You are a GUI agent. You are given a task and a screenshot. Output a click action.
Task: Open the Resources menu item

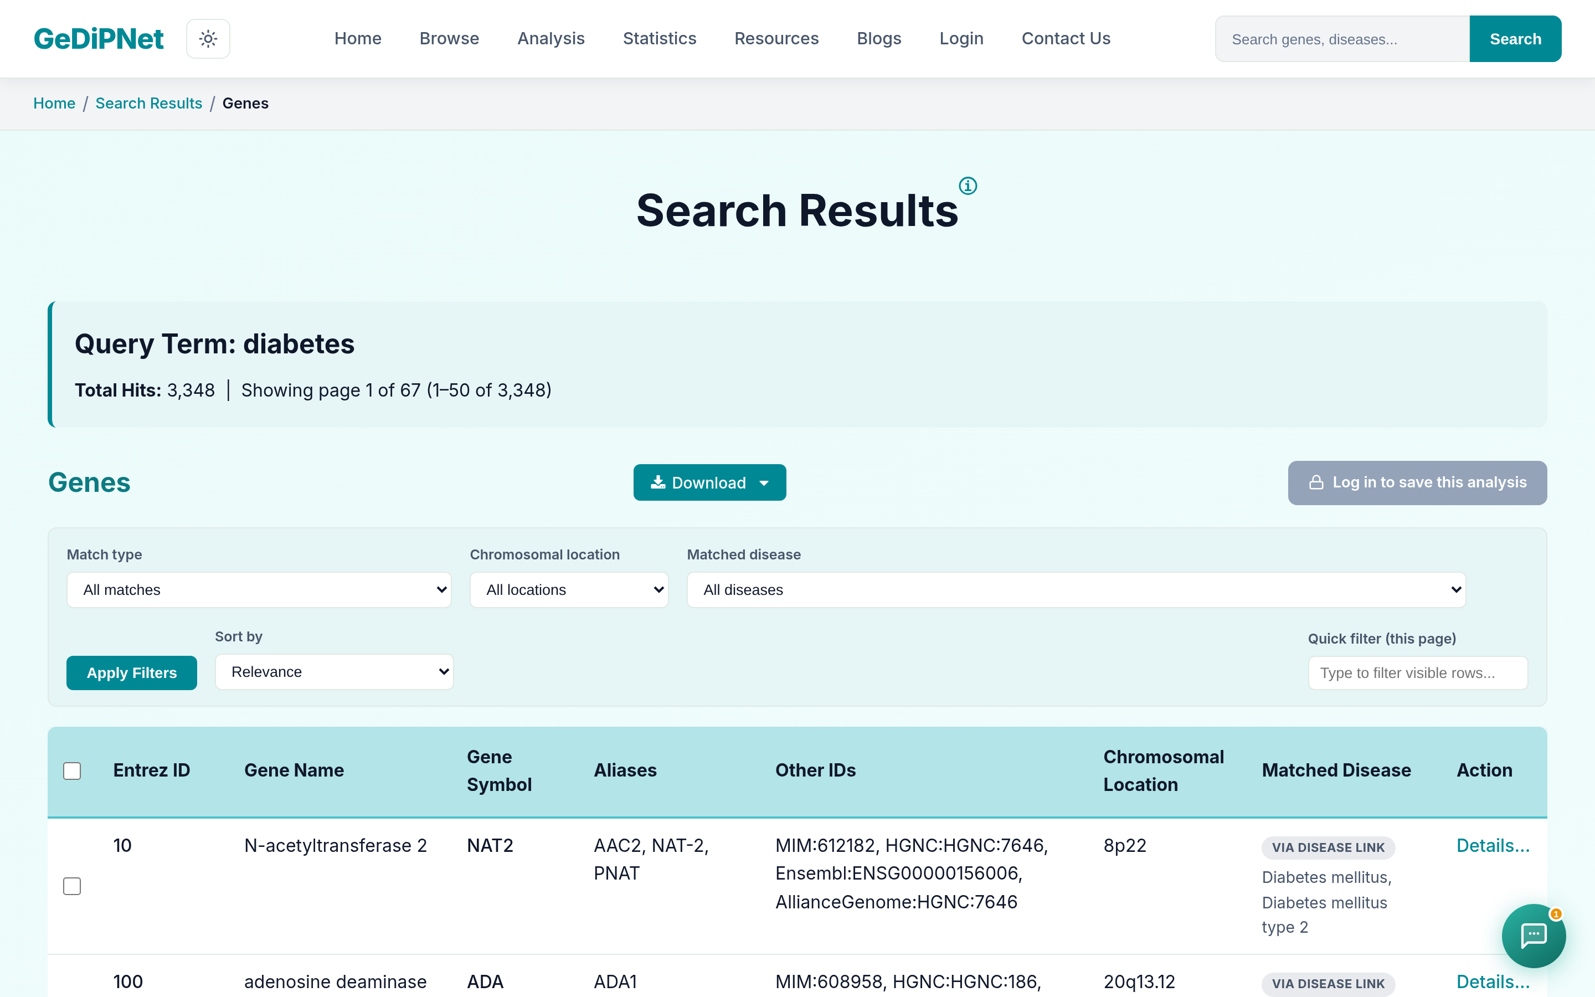(776, 39)
